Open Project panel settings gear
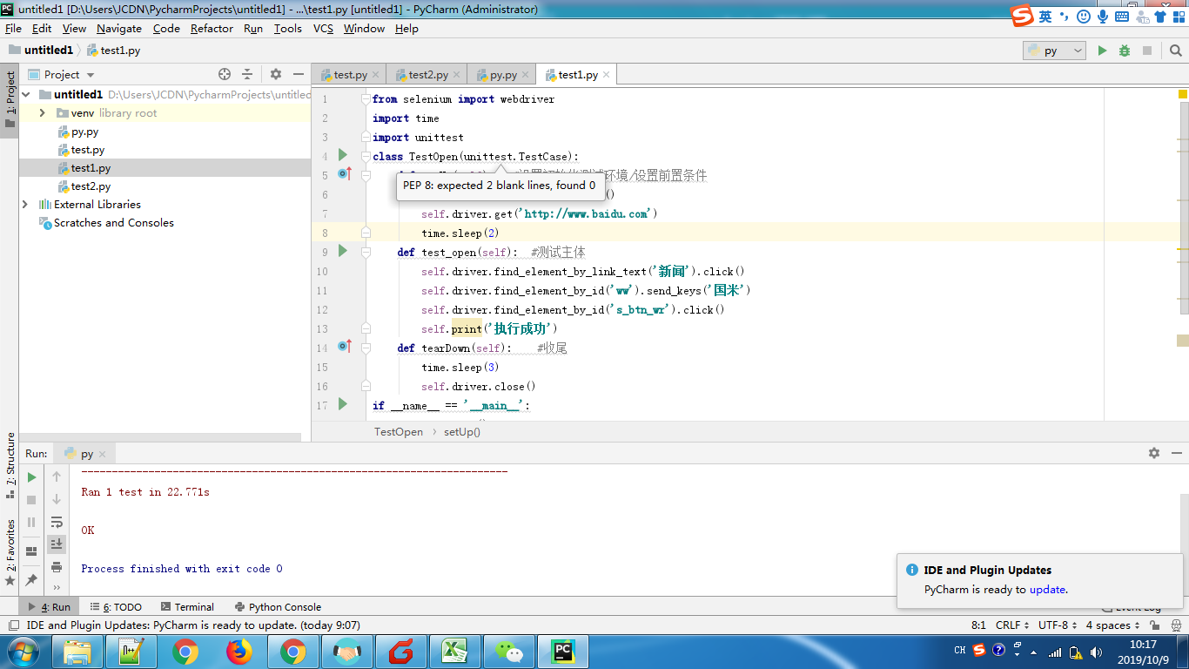 coord(276,74)
